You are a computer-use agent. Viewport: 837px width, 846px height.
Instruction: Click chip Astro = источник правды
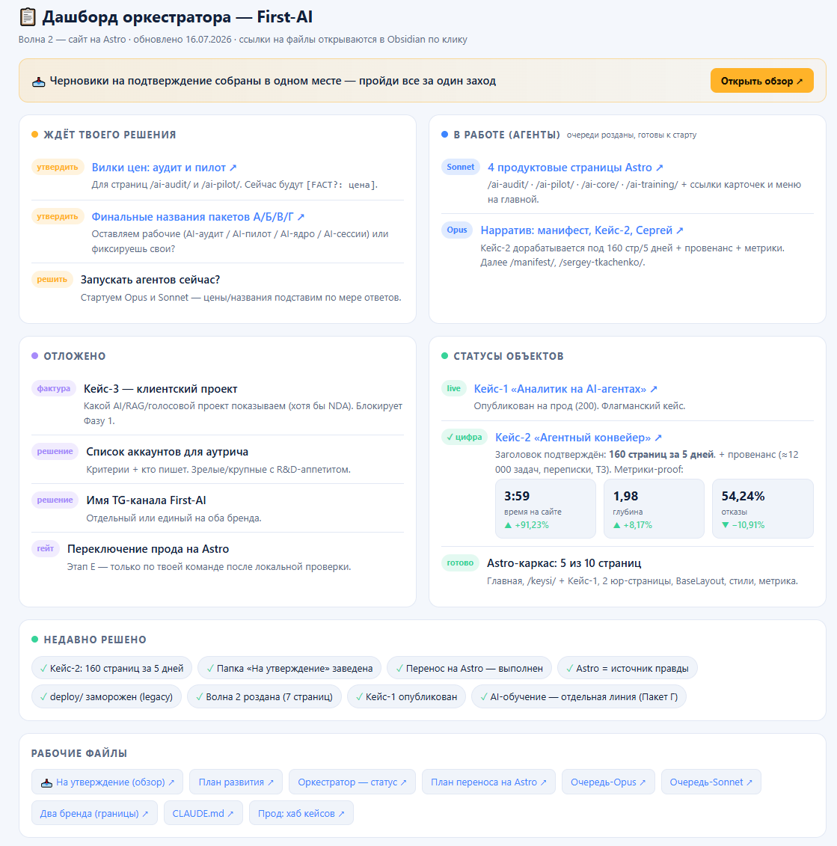627,669
